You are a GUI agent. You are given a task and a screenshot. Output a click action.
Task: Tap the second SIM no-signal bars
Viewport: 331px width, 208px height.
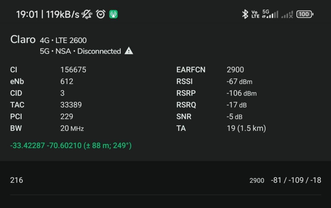pyautogui.click(x=287, y=15)
